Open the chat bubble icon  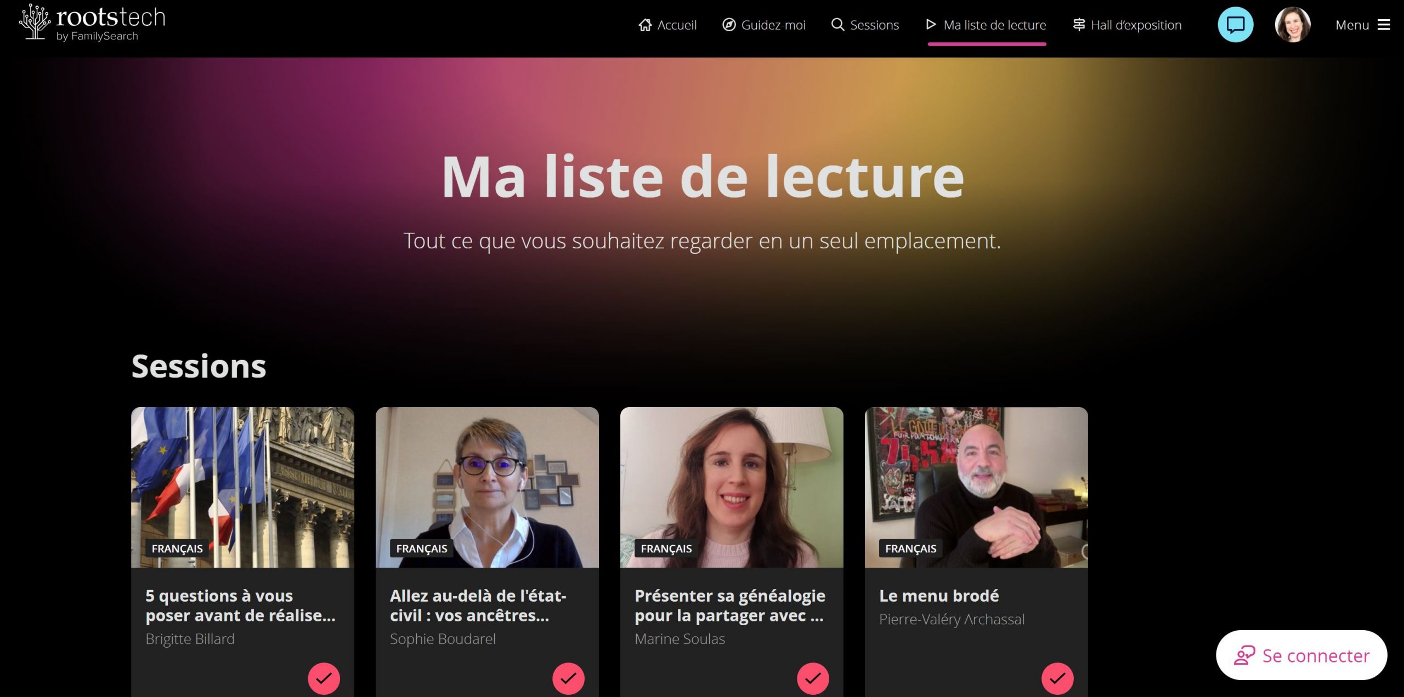[1235, 25]
